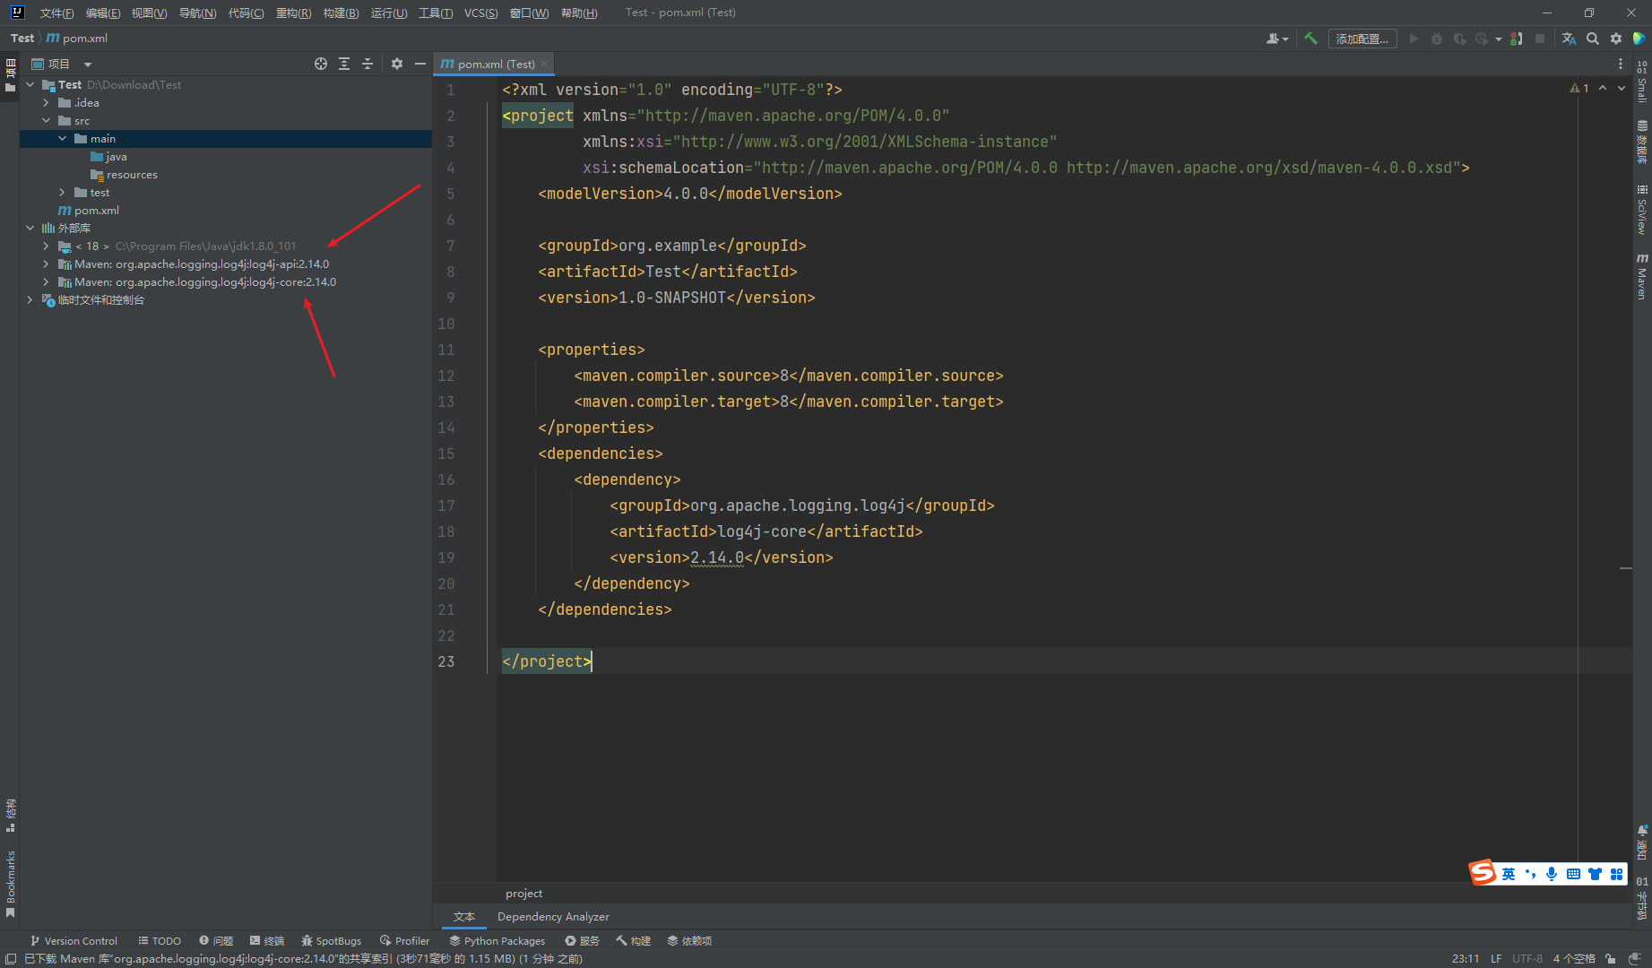Open editor tabs more options icon
1652x968 pixels.
(1620, 64)
